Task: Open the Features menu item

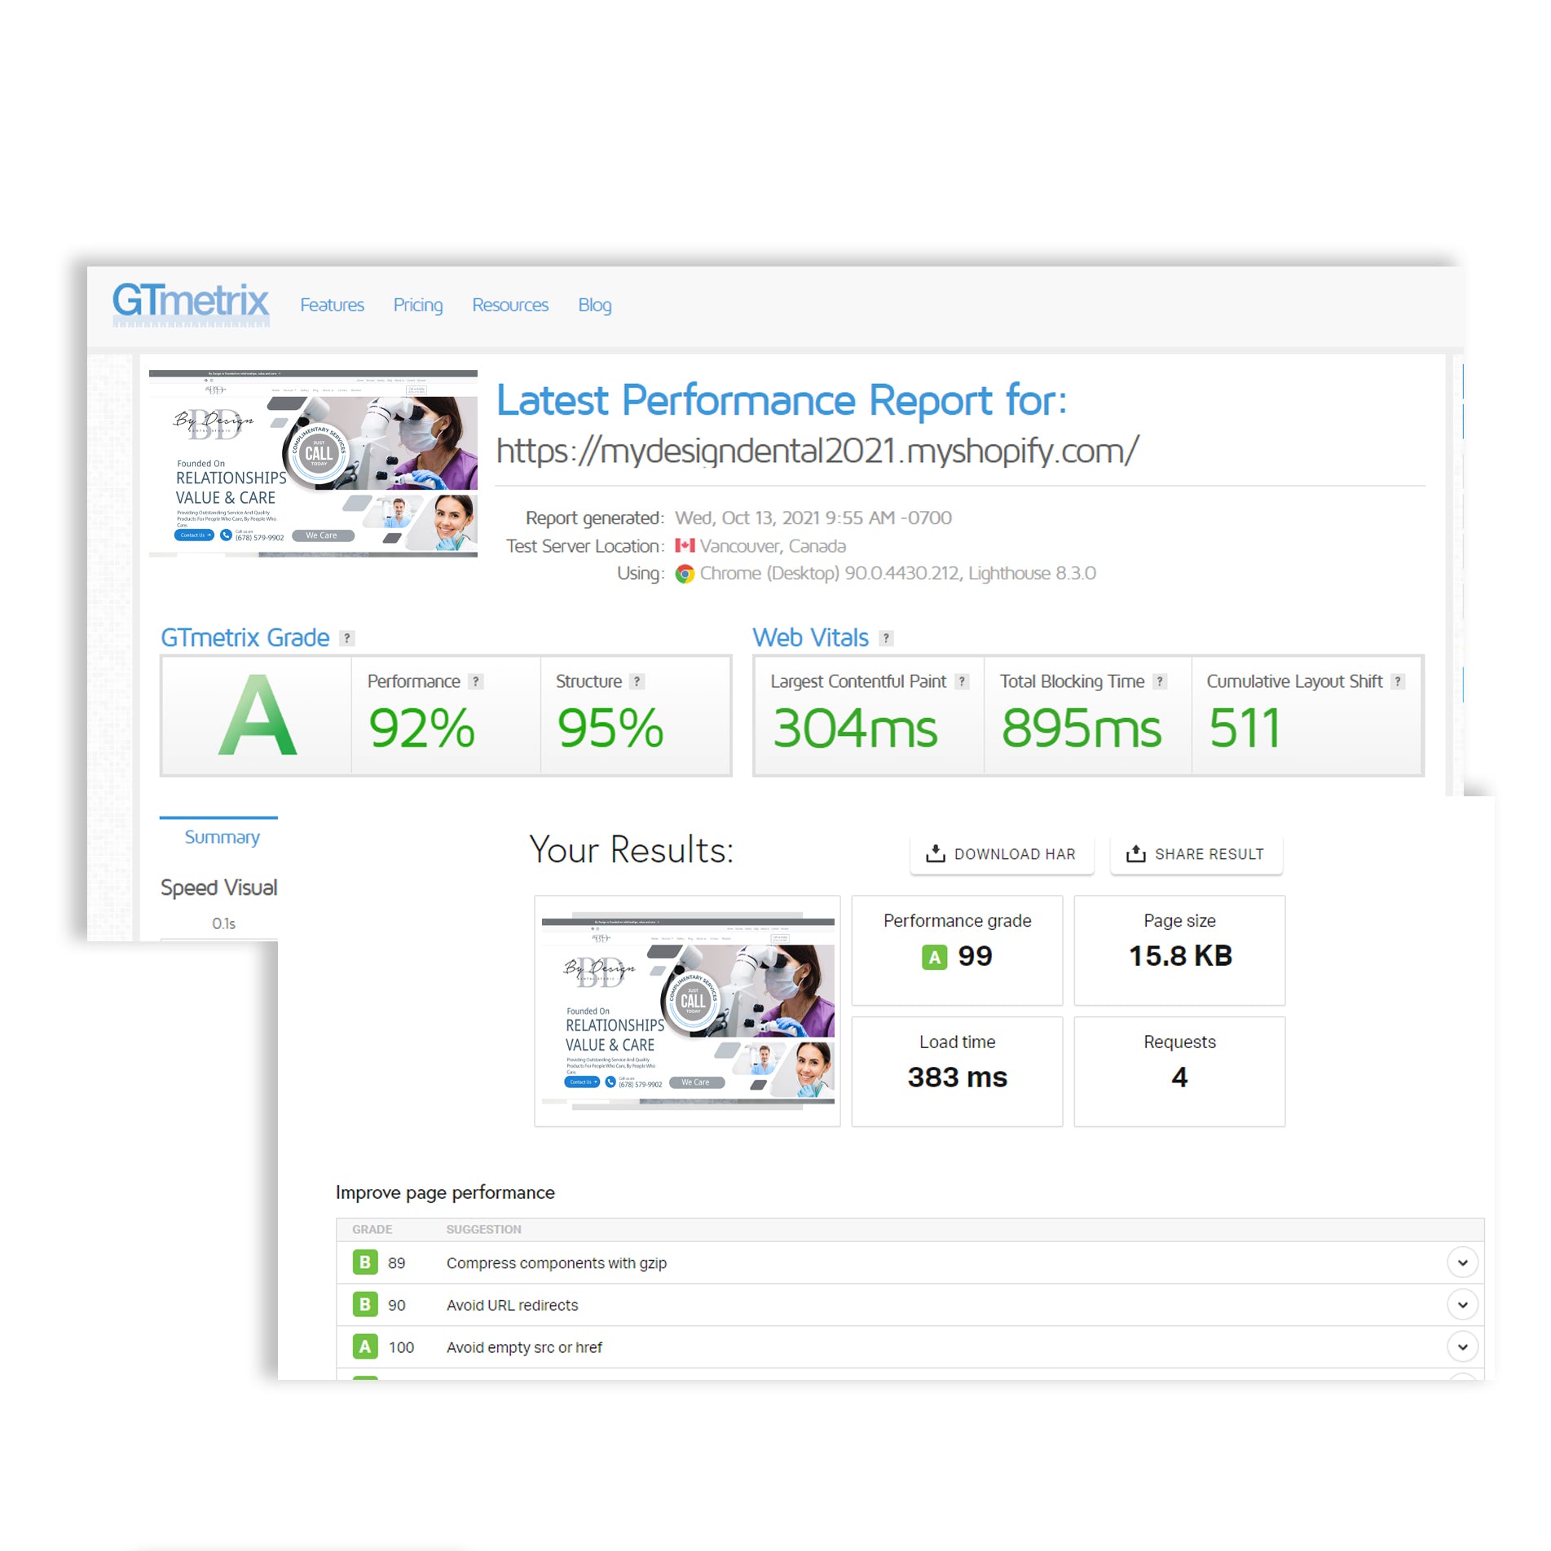Action: tap(332, 305)
